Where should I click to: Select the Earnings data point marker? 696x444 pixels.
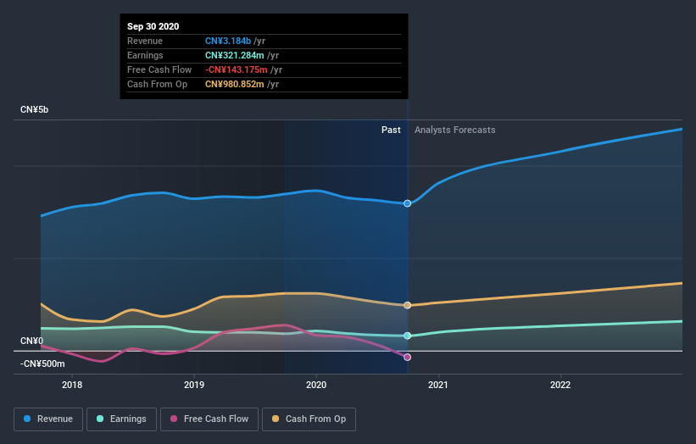coord(407,336)
